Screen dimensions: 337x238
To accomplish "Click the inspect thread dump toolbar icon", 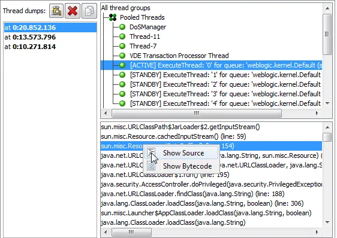I will [56, 11].
